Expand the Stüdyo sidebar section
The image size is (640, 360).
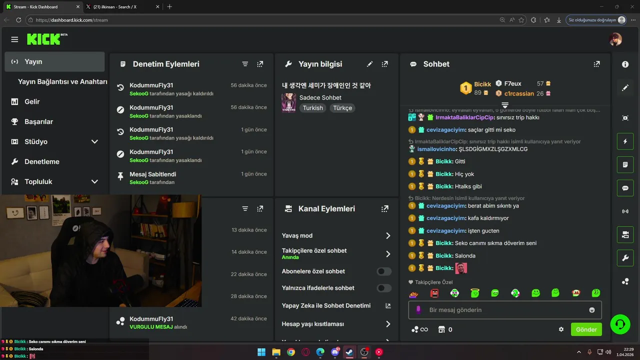(94, 141)
